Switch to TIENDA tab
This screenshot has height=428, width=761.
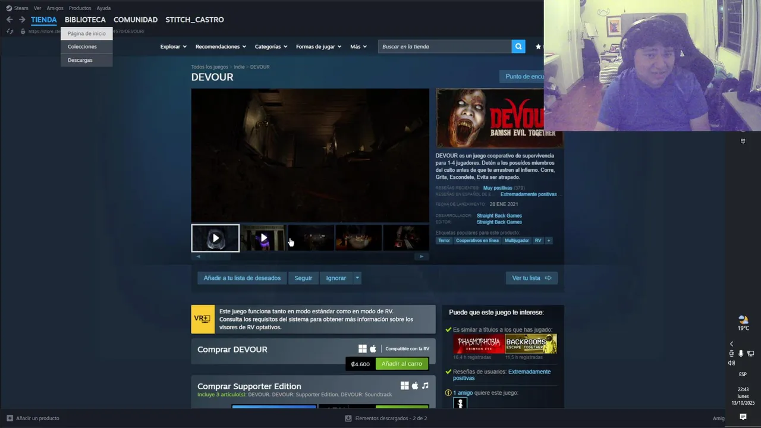point(44,20)
